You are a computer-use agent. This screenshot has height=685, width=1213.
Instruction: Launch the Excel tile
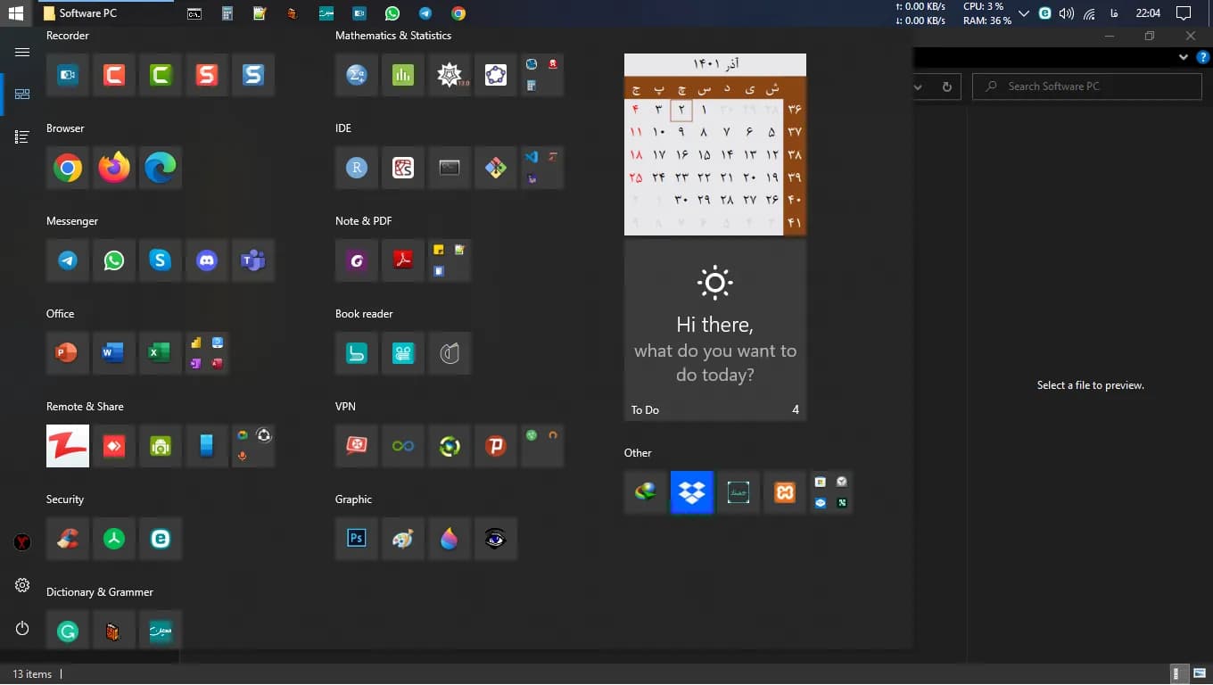(x=161, y=353)
